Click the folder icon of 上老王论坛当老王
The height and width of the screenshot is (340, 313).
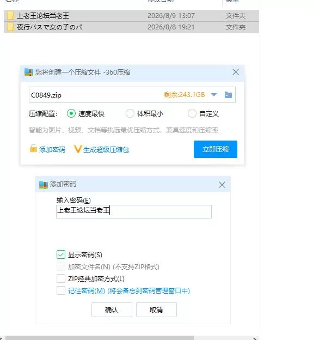click(x=10, y=16)
